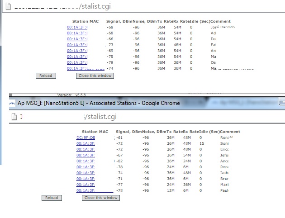Viewport: 285px width, 218px height.
Task: Click the 48M Rx rate in the Fat row
Action: coord(177,45)
